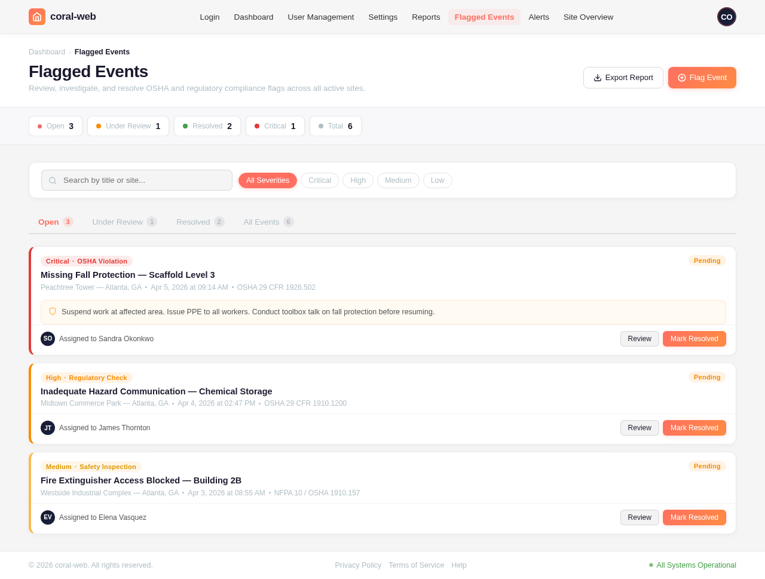Open the CO user avatar menu
This screenshot has height=579, width=765.
[x=727, y=17]
